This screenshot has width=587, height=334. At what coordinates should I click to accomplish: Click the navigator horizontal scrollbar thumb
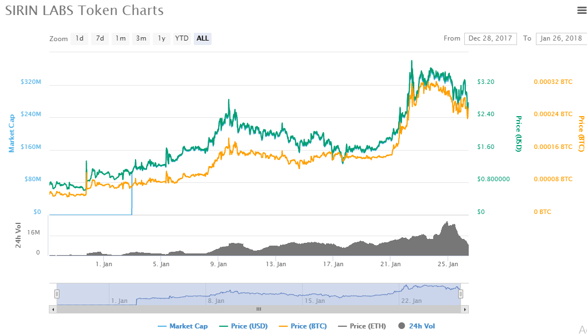click(258, 309)
